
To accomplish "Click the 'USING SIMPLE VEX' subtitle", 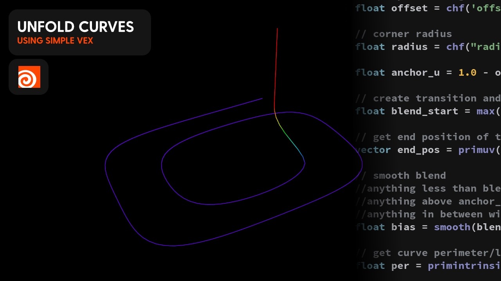I will click(55, 41).
